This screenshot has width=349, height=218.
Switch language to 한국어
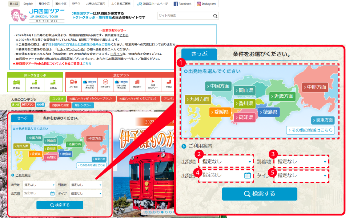[76, 4]
